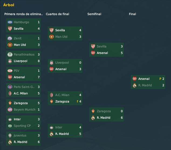Click the Primera ronda de elimina.. header
The height and width of the screenshot is (150, 171).
[23, 14]
